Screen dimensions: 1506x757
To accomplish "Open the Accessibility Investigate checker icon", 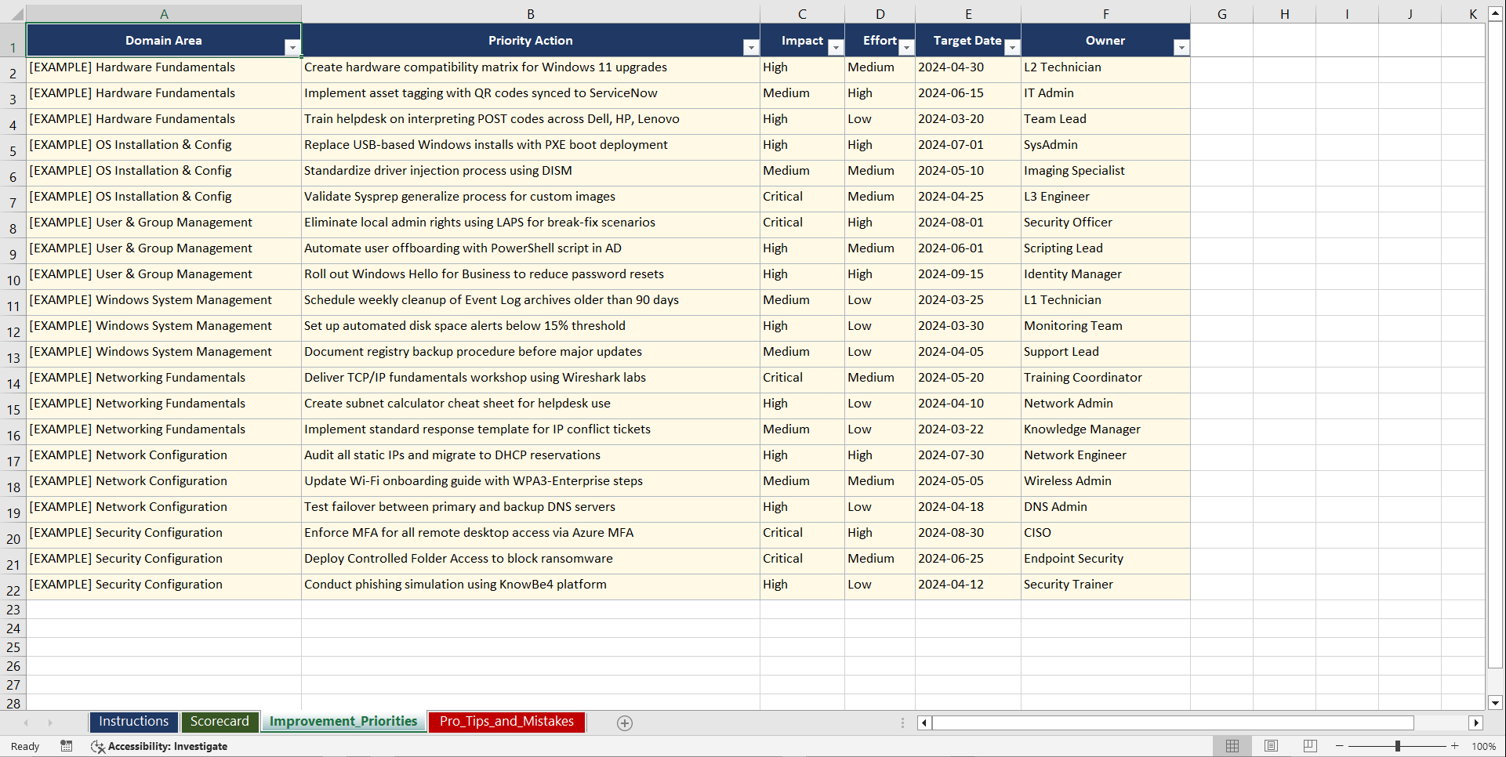I will (98, 746).
